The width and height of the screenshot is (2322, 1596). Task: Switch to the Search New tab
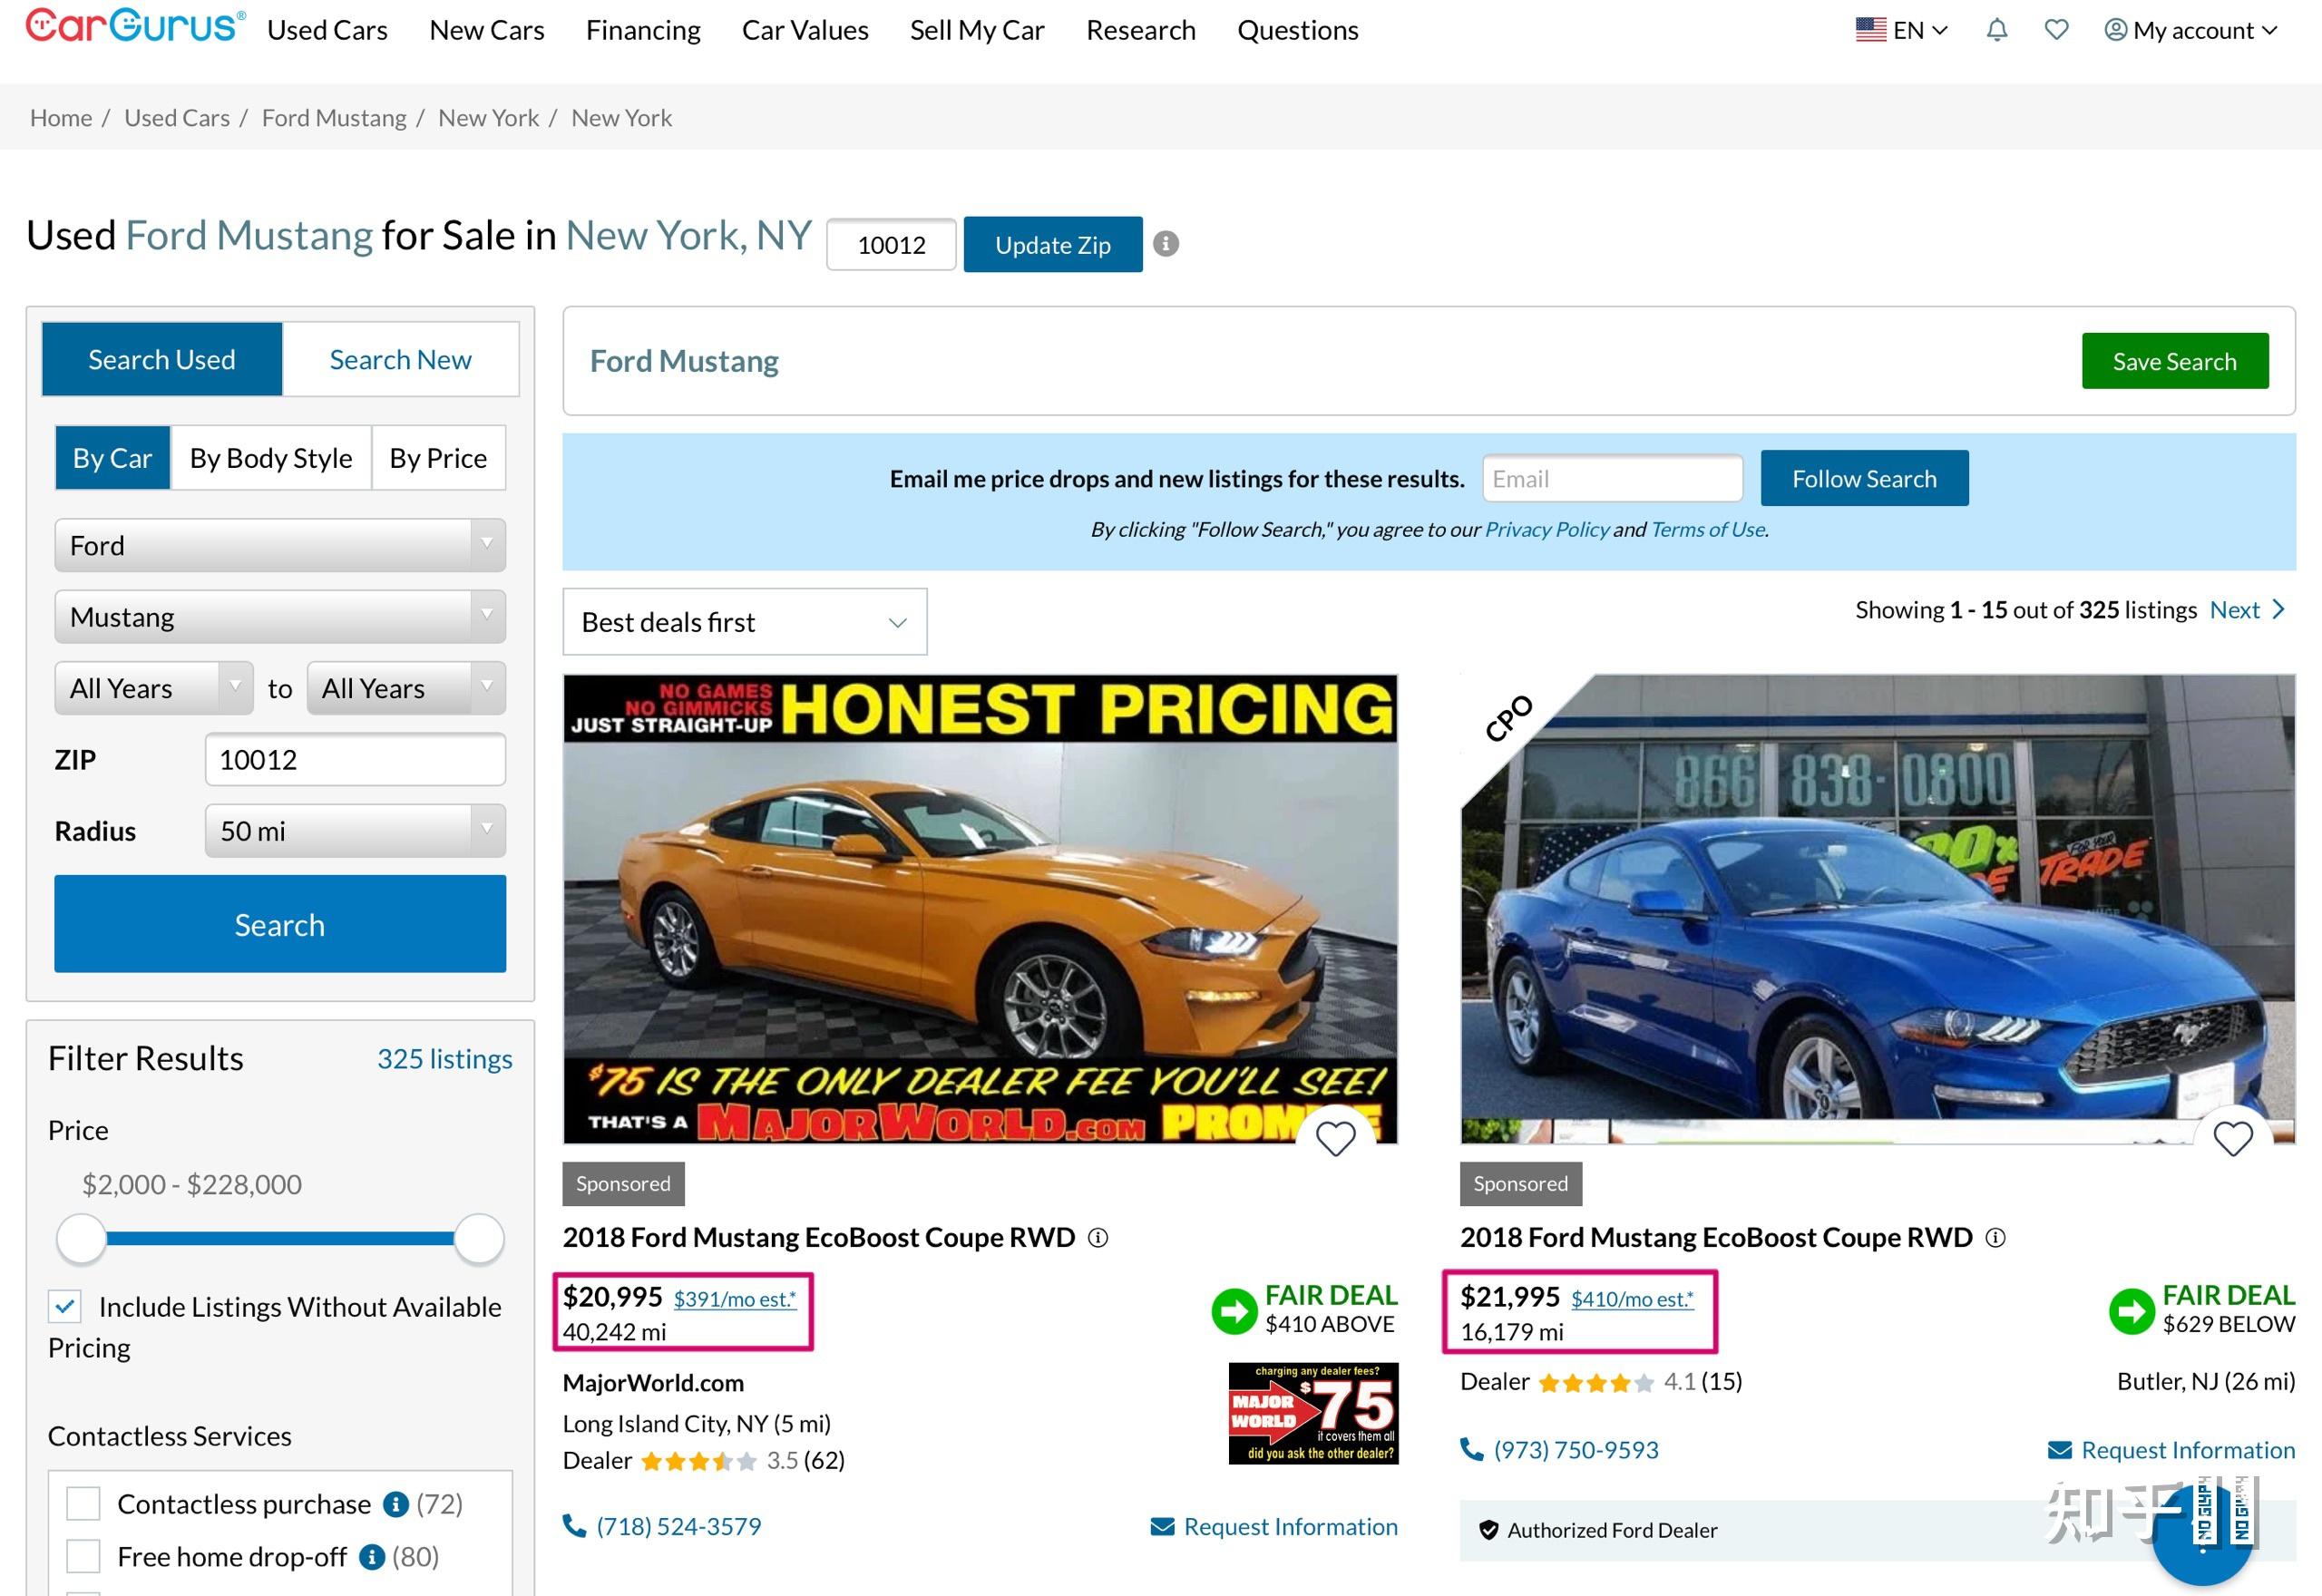point(400,359)
